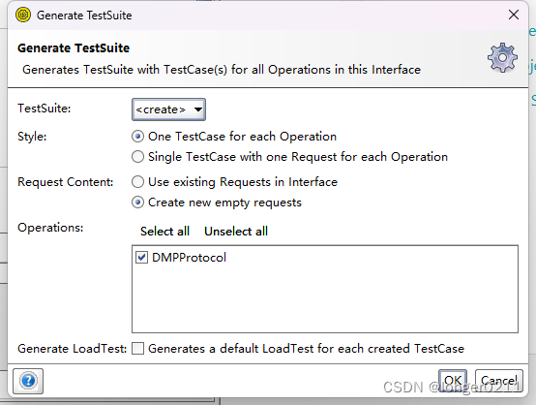
Task: Click Unselect all operations link
Action: [x=236, y=232]
